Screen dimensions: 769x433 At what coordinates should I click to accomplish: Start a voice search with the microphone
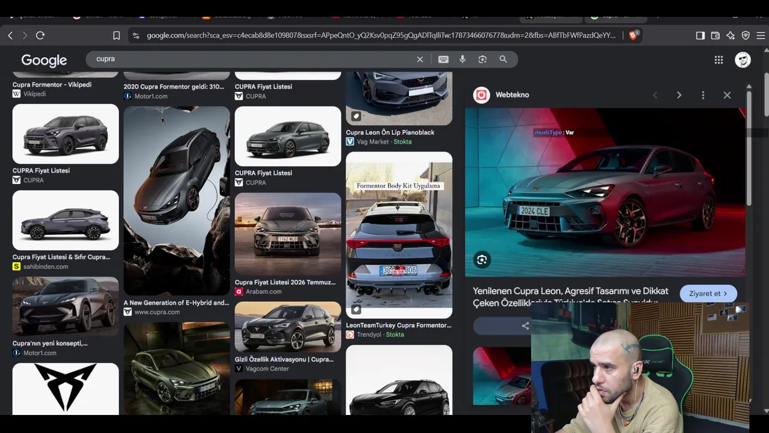(463, 59)
